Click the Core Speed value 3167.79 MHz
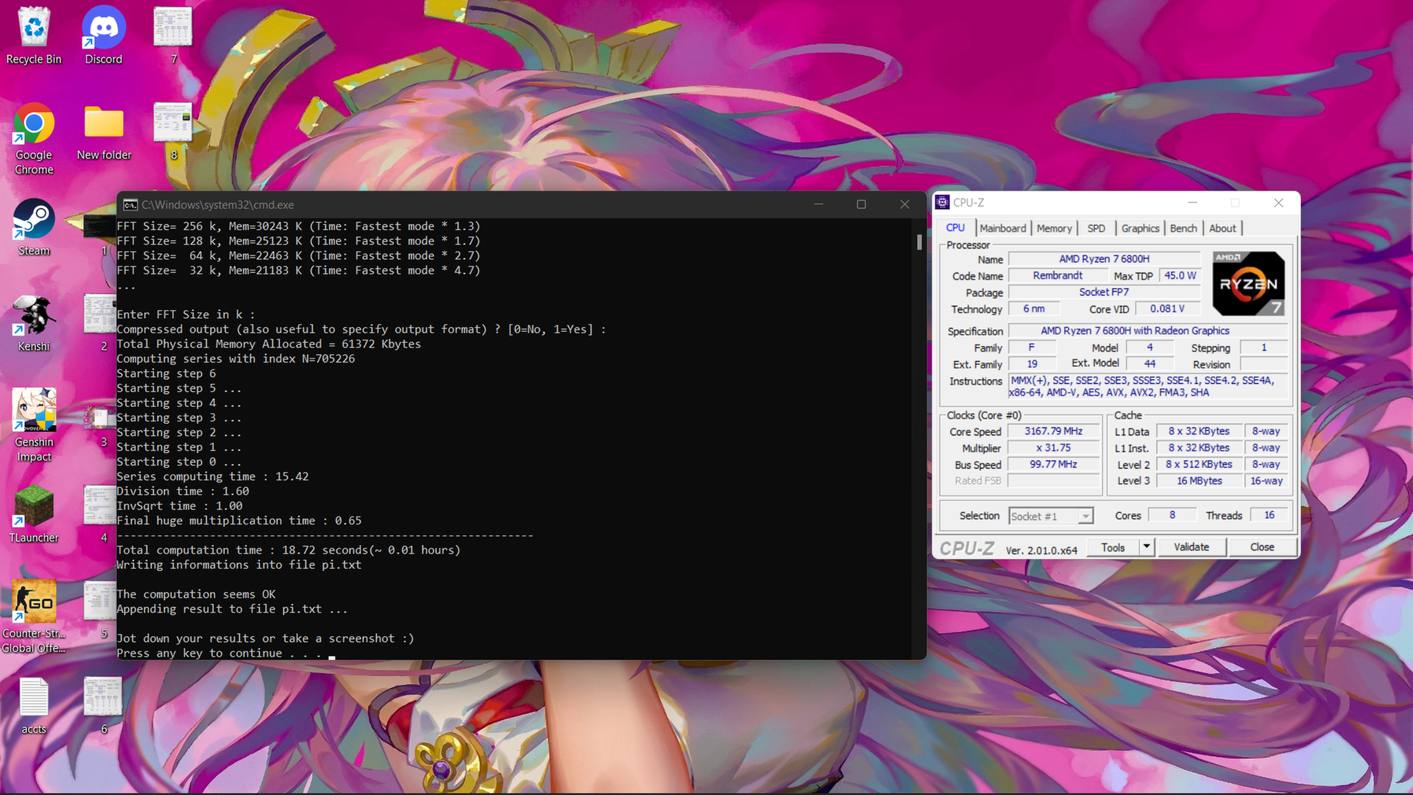Screen dimensions: 1413x795 [x=1053, y=431]
